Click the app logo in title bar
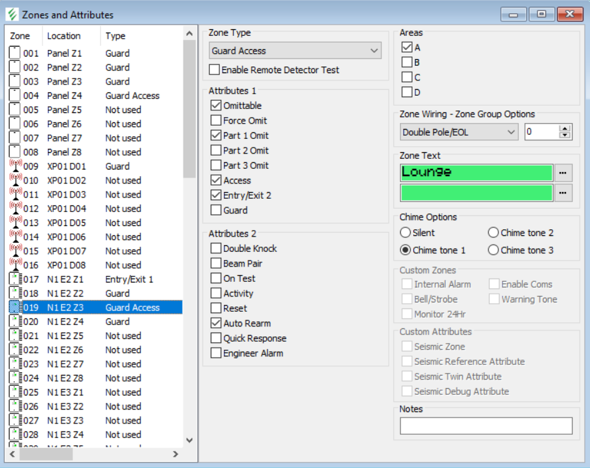Screen dimensions: 590x468 click(11, 15)
